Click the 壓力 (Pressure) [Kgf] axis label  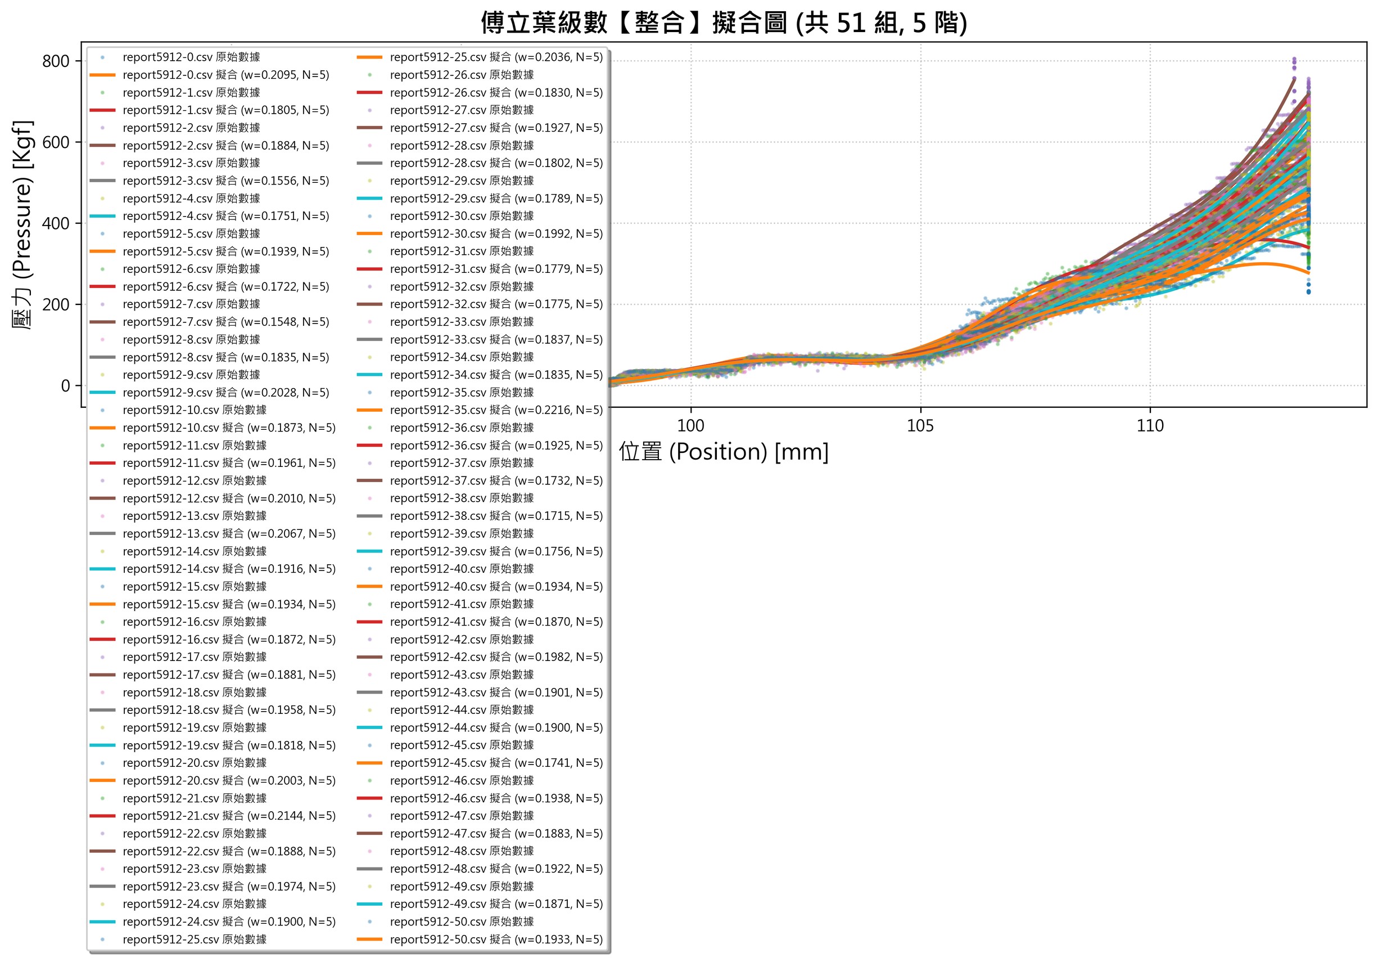pyautogui.click(x=23, y=224)
